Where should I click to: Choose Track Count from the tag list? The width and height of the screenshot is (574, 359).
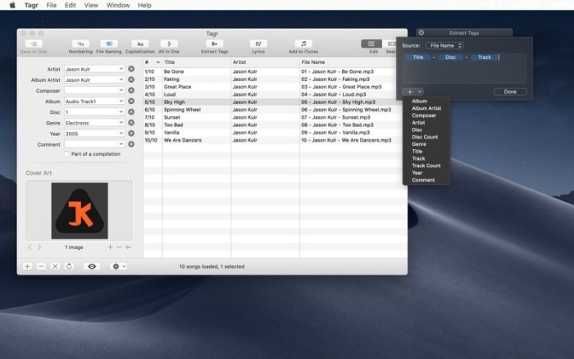click(x=426, y=166)
